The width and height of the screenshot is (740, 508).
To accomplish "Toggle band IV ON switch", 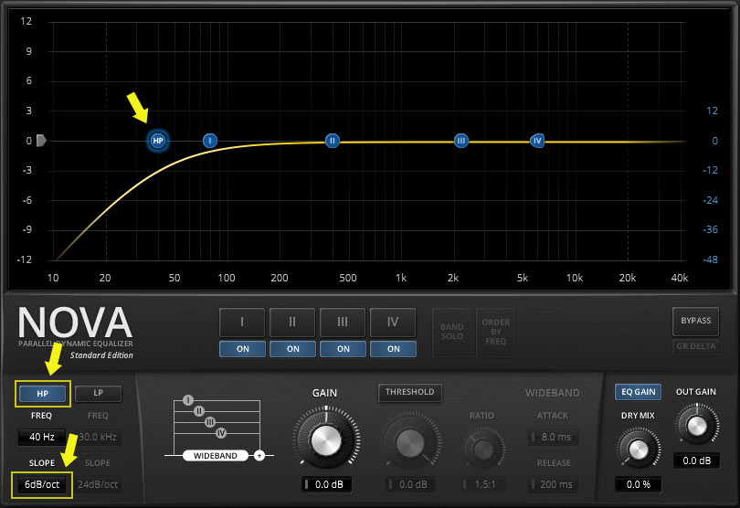I will tap(394, 349).
